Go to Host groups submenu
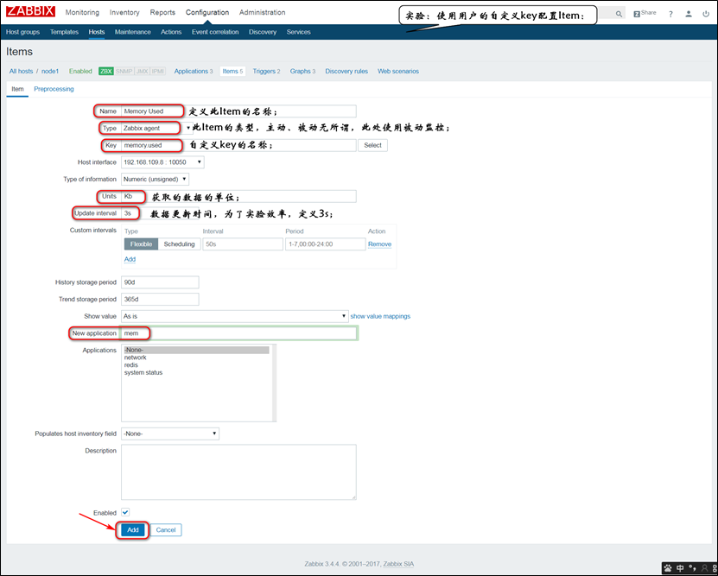This screenshot has height=576, width=718. coord(22,32)
